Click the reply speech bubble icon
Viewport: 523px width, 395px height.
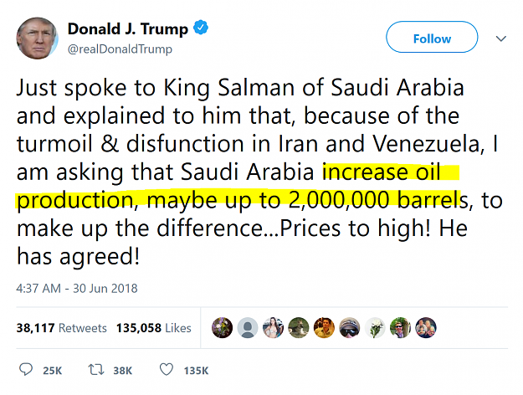coord(26,370)
